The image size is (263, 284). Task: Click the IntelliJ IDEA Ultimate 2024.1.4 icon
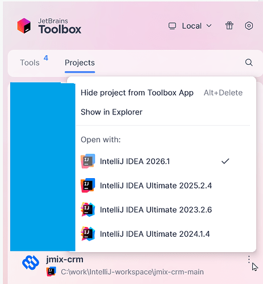[x=87, y=234]
